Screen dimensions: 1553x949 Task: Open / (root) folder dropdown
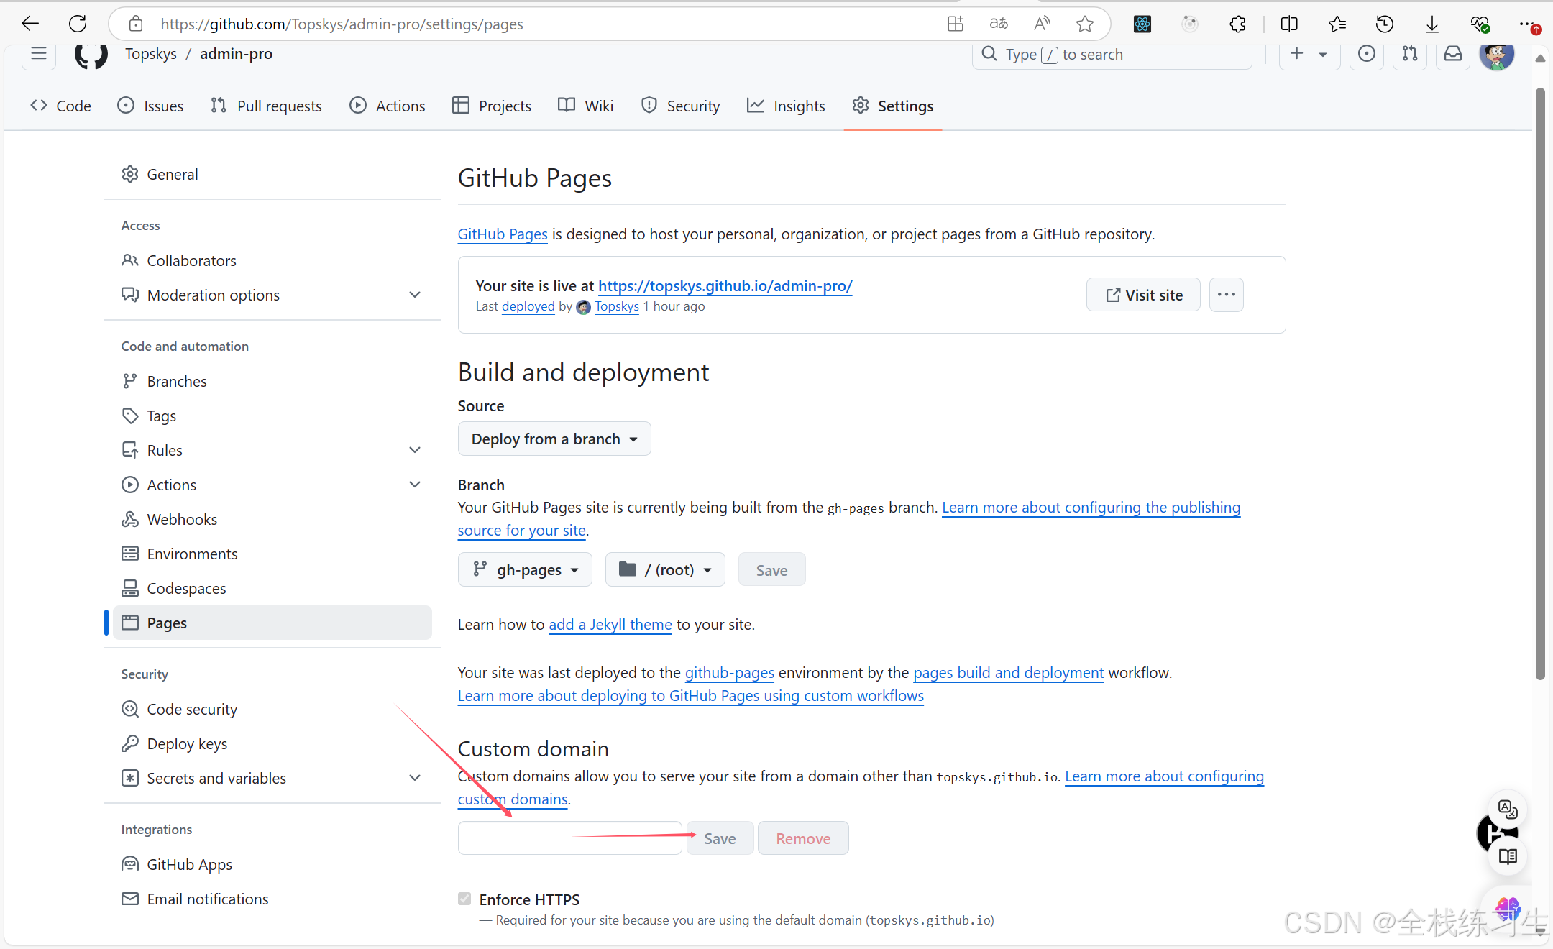[x=665, y=570]
